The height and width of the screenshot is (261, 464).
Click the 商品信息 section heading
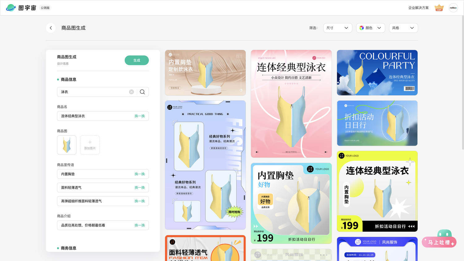68,79
